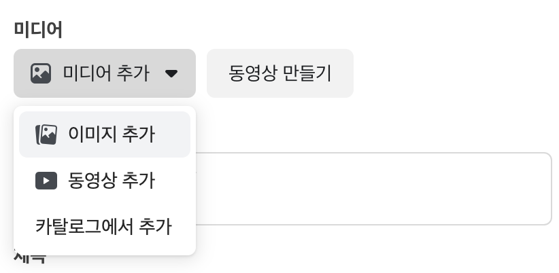Click the 미디어 추가 button label
This screenshot has height=273, width=559.
pyautogui.click(x=106, y=73)
